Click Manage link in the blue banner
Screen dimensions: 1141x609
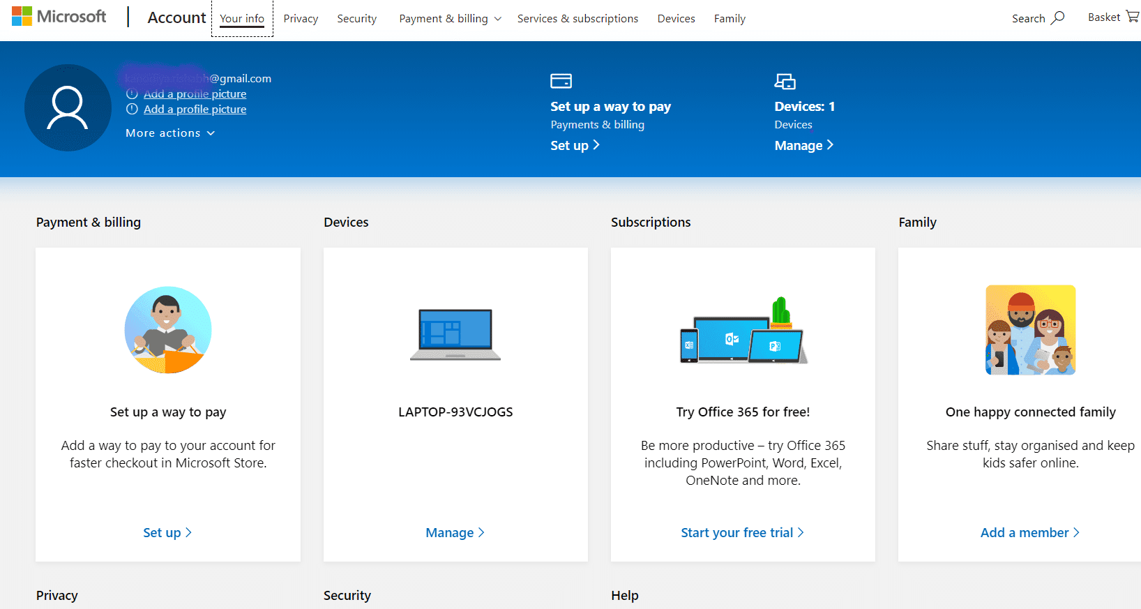pos(804,145)
